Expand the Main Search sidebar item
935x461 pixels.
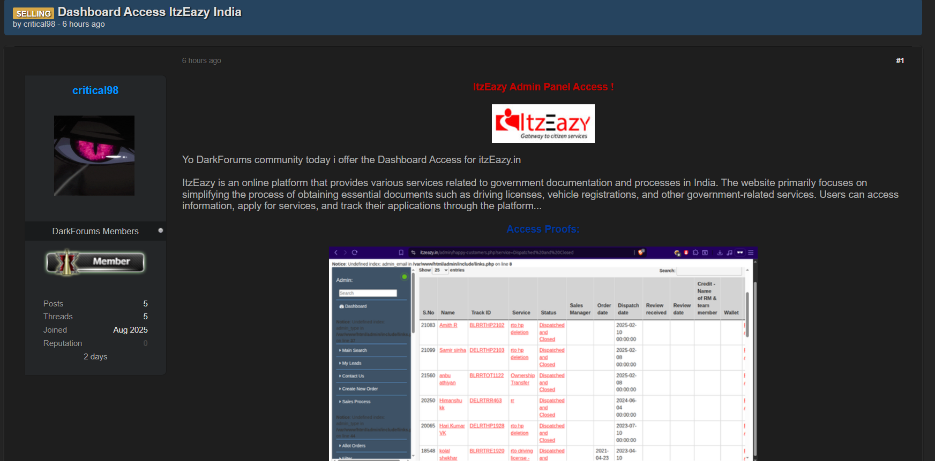(x=354, y=350)
